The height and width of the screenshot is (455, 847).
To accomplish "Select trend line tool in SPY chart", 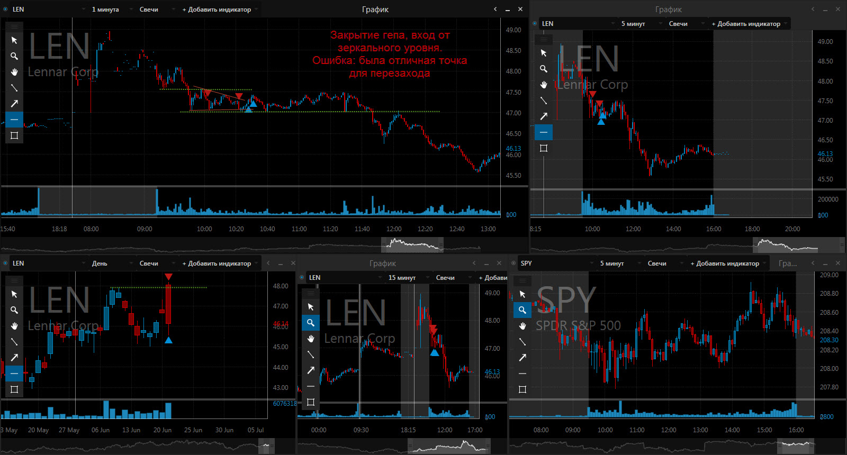I will [522, 342].
